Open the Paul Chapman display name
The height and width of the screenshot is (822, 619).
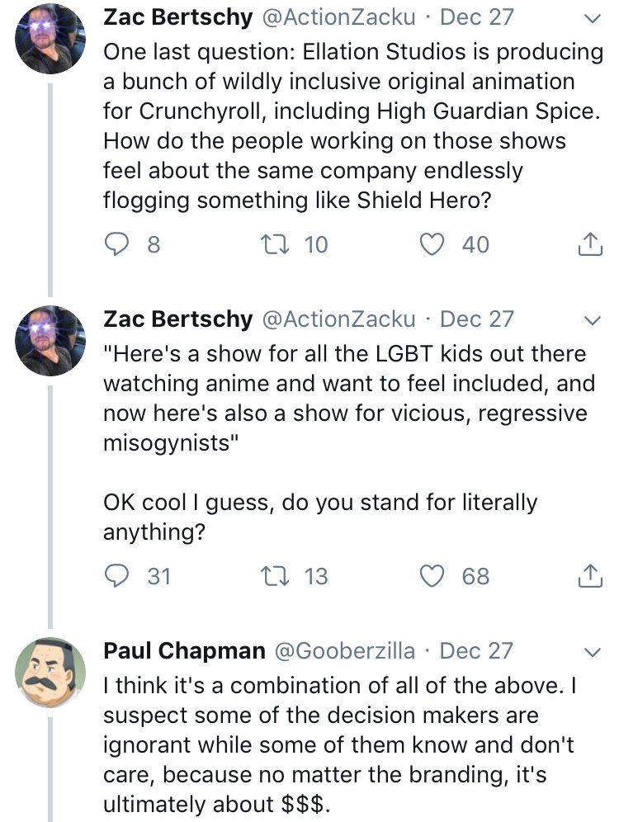(x=183, y=650)
